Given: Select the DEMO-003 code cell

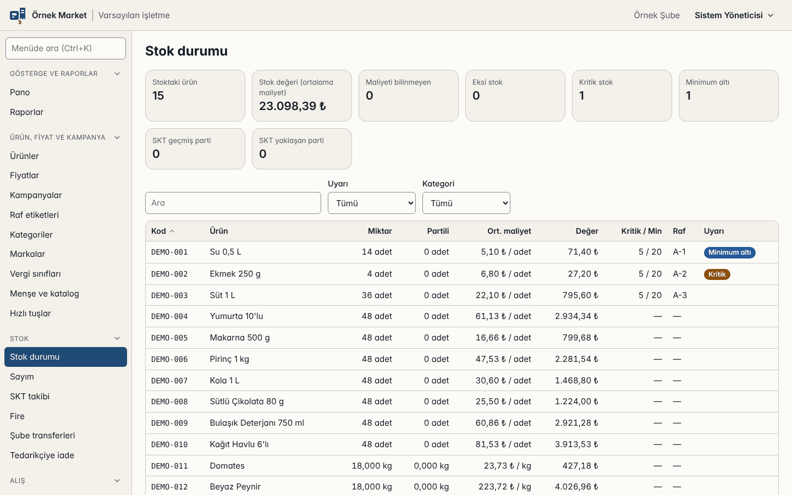Looking at the screenshot, I should pyautogui.click(x=170, y=295).
